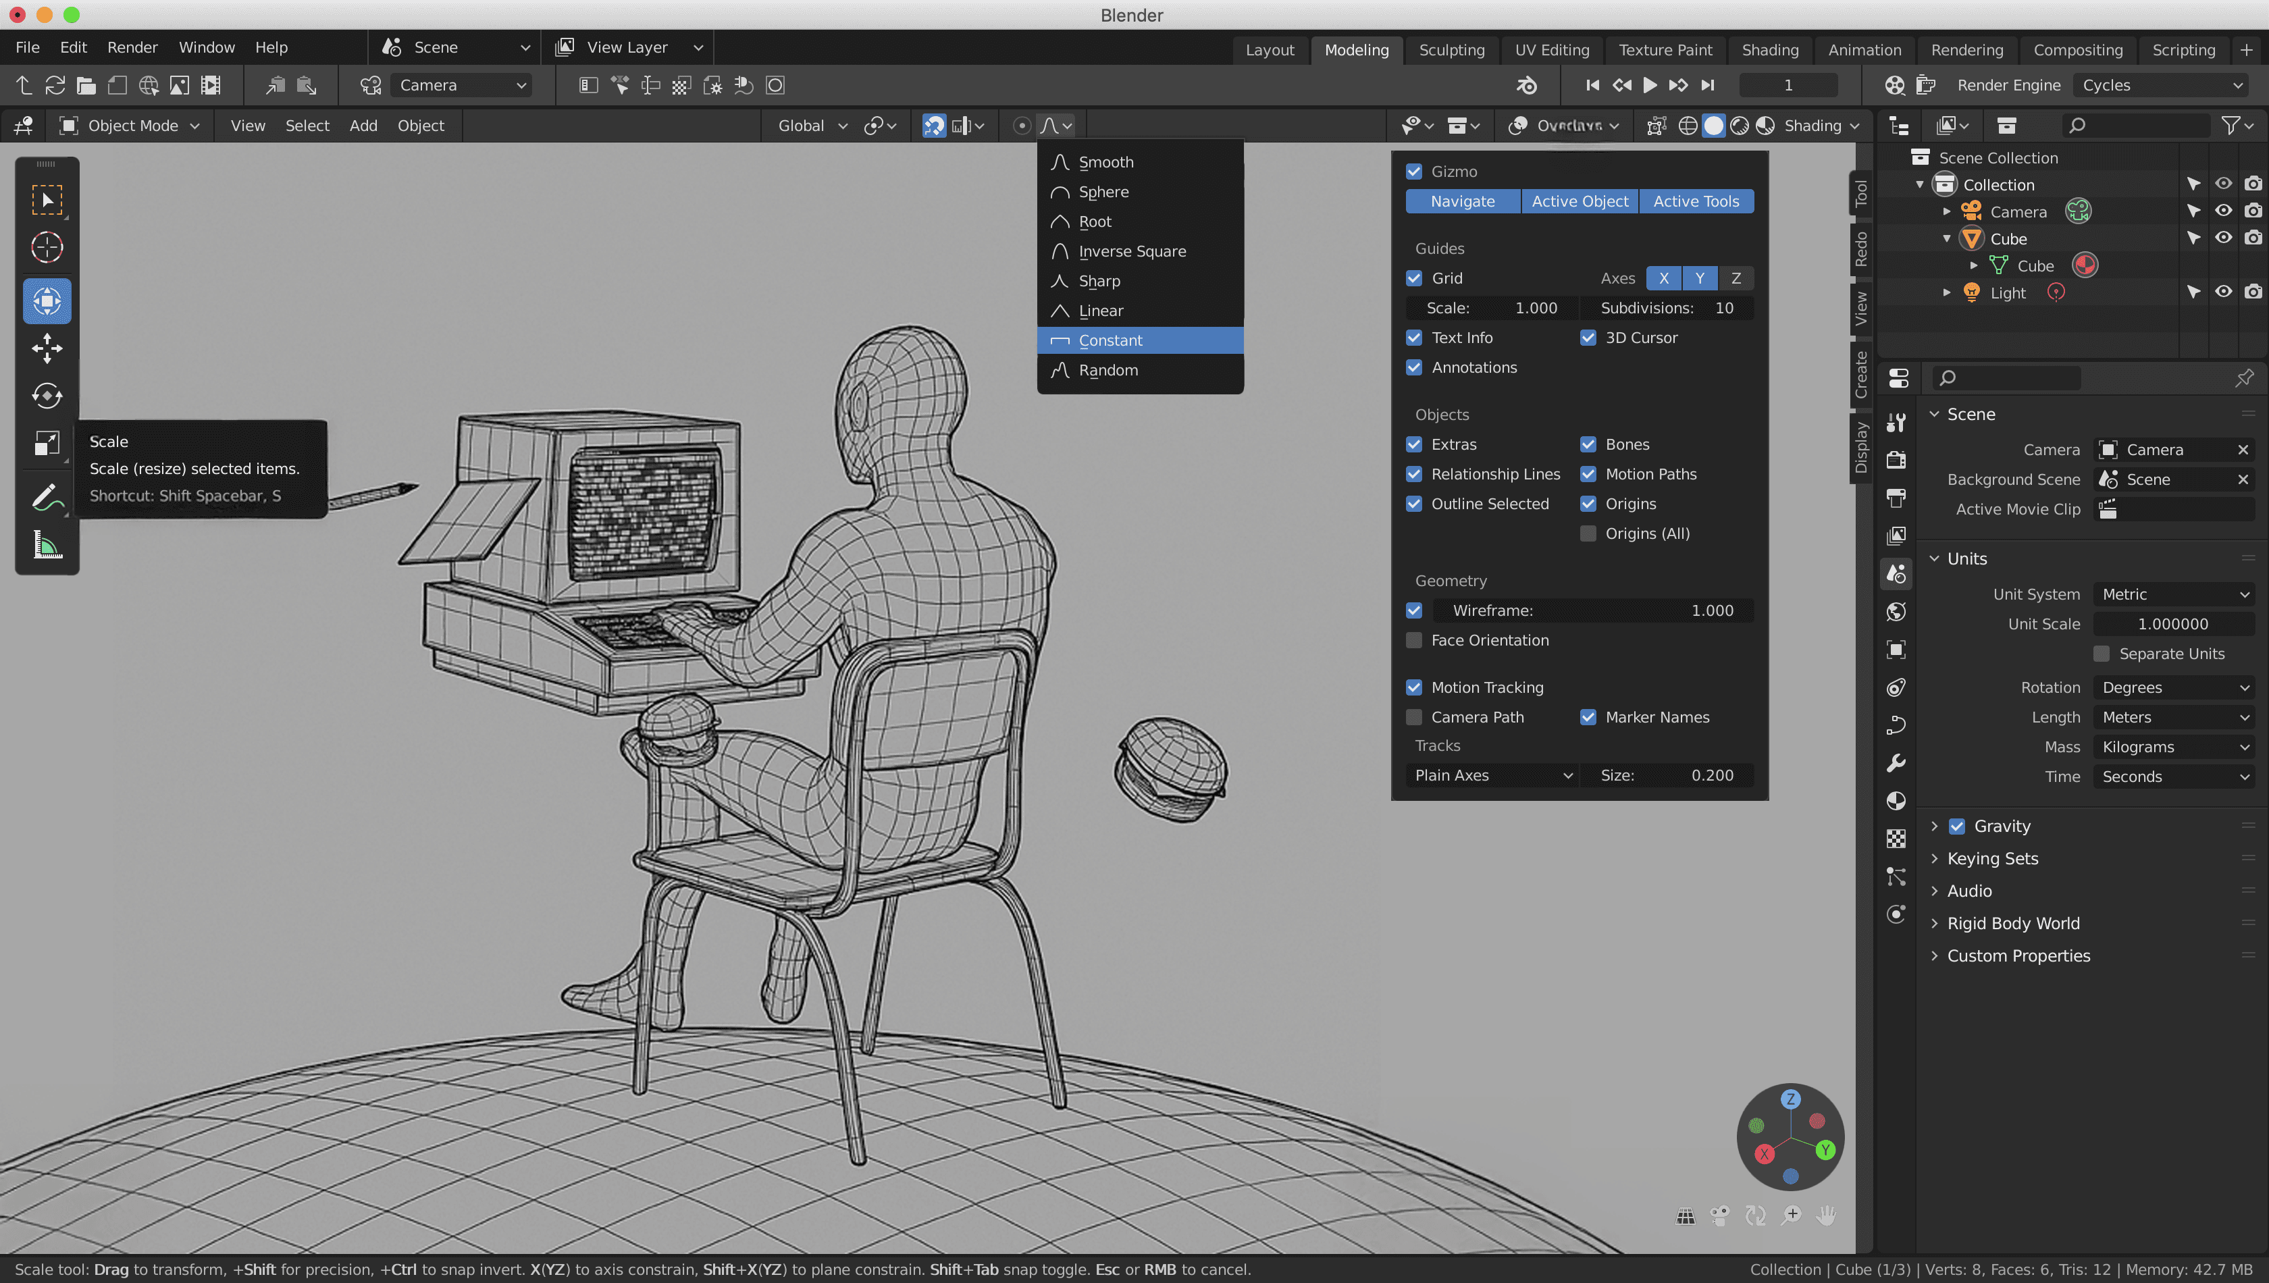Open the Plain Axes tracks dropdown
The image size is (2269, 1283).
[x=1492, y=775]
